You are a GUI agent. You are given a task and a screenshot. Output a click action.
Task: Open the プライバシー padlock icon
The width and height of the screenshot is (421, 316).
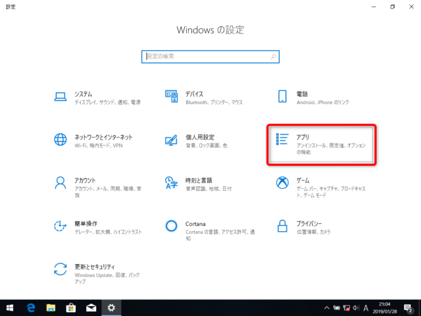coord(282,226)
